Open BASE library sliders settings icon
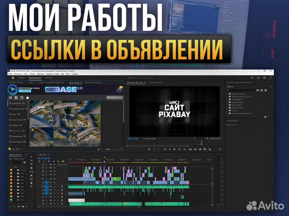The image size is (289, 216). point(10,98)
